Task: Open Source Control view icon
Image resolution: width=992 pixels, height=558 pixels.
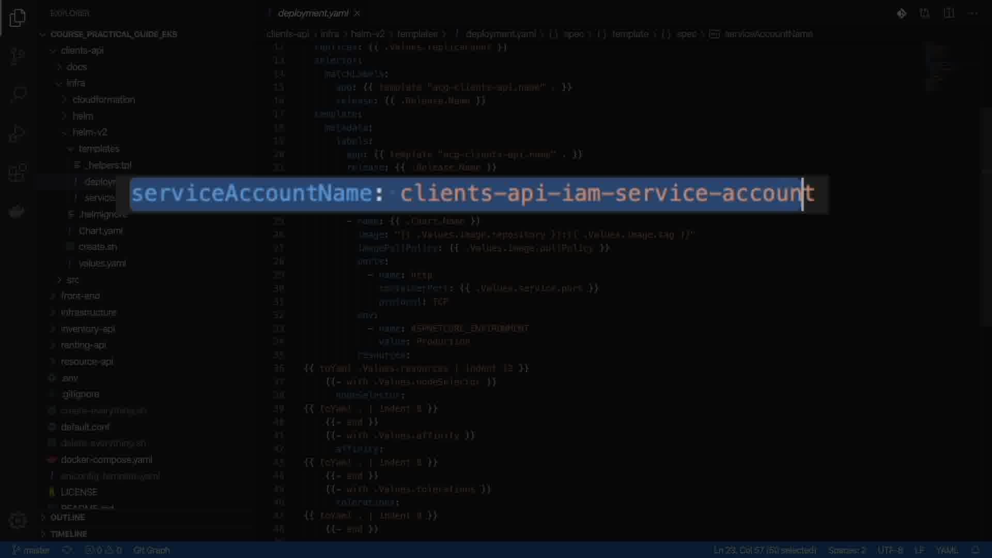Action: click(17, 56)
